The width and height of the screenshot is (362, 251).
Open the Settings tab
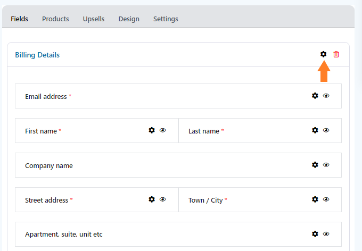(x=166, y=19)
